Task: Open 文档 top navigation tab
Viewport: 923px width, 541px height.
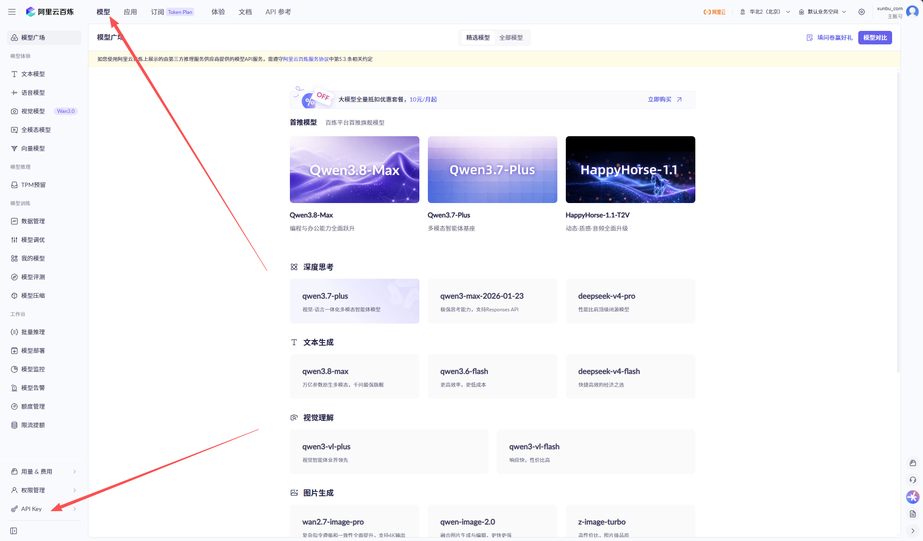Action: click(245, 12)
